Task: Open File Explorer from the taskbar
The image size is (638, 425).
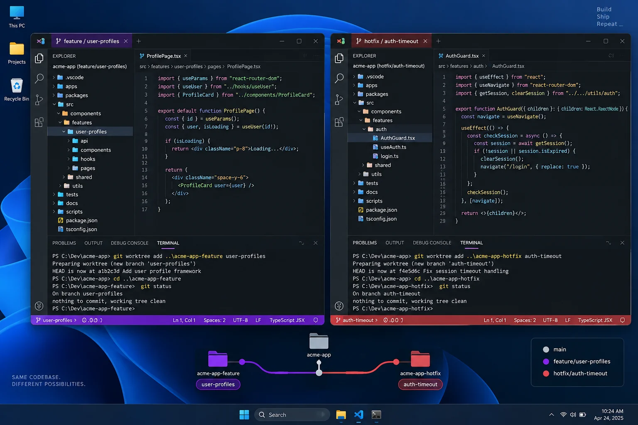Action: (341, 415)
